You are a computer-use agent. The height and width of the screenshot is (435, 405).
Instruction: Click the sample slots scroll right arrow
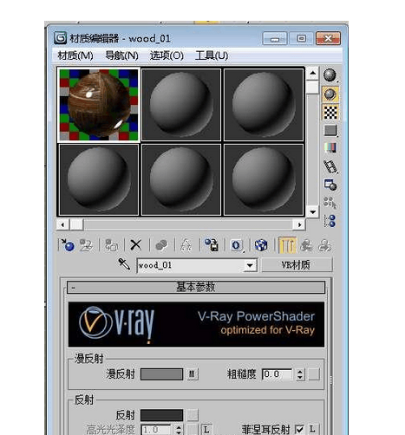[x=299, y=224]
